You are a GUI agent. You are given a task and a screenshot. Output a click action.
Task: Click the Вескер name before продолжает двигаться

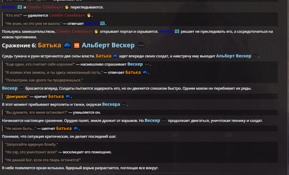[x=152, y=121]
